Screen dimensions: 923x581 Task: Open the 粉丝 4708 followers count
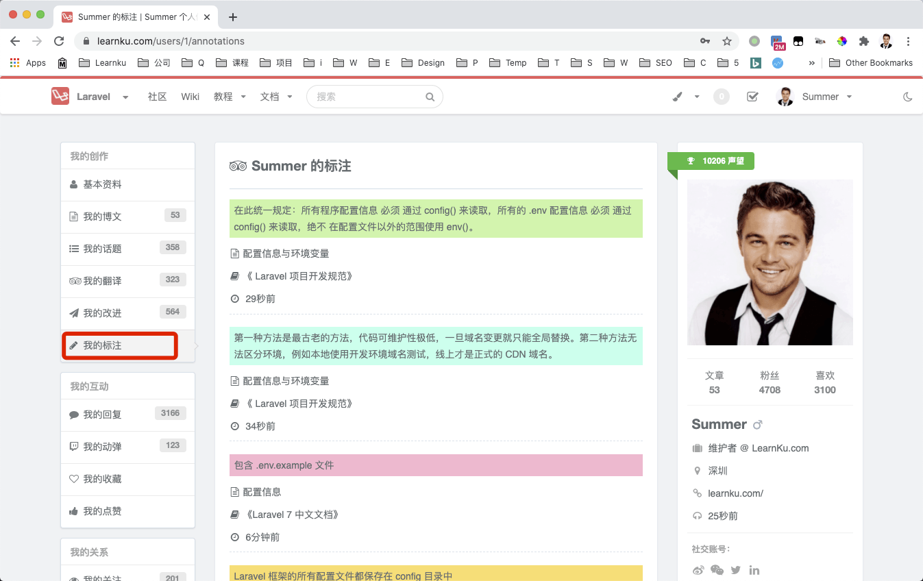pyautogui.click(x=770, y=382)
